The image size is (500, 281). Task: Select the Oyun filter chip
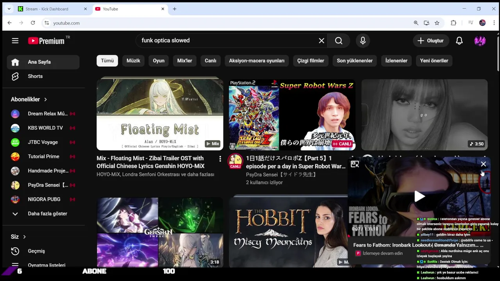click(x=159, y=60)
